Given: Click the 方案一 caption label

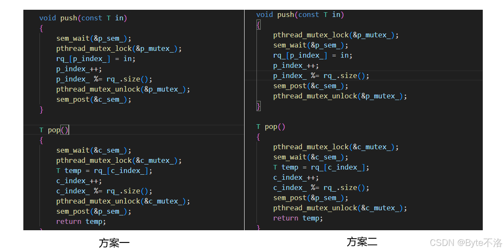Looking at the screenshot, I should tap(114, 243).
